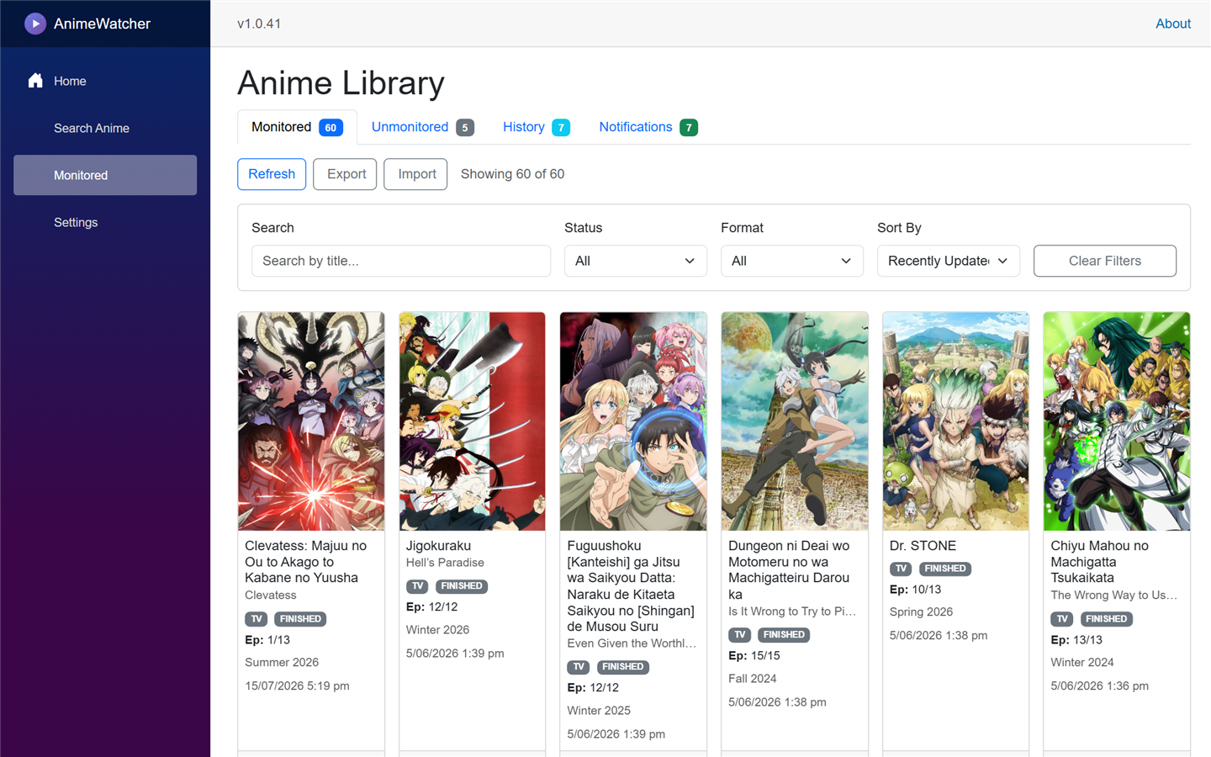Open the Status filter dropdown
Screen dimensions: 1211x757
pyautogui.click(x=636, y=261)
